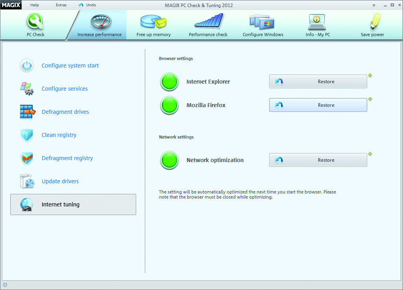Open the Info - My PC laptop icon
The image size is (403, 290).
coord(317,22)
